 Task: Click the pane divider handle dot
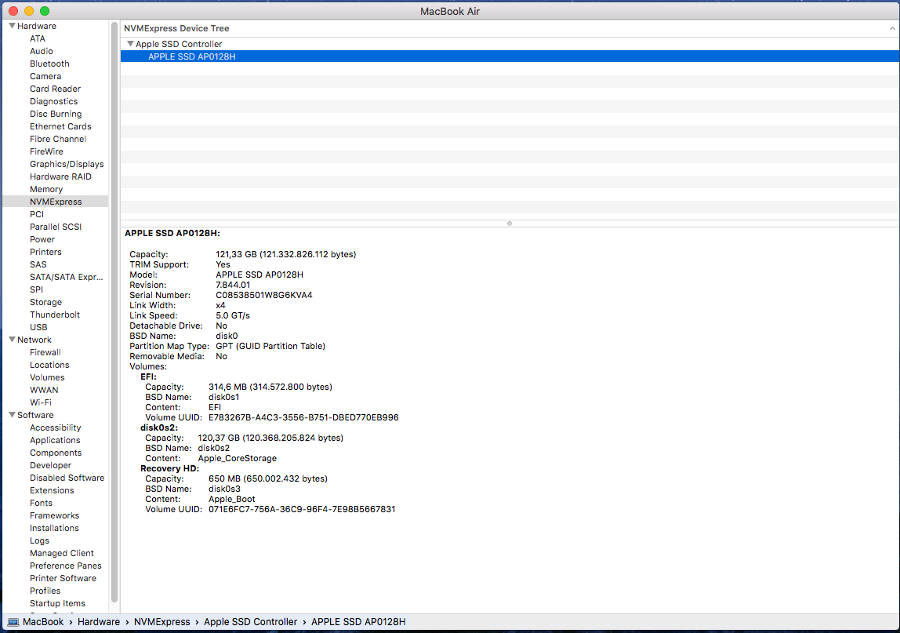coord(509,224)
